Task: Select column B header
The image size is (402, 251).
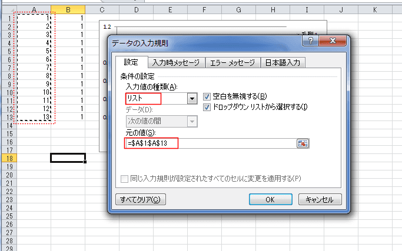Action: coord(68,10)
